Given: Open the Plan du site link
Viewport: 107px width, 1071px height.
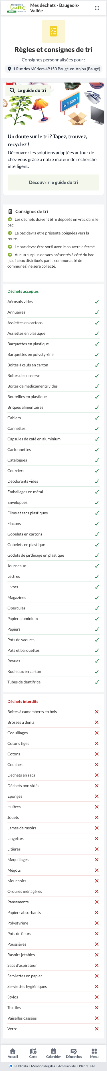Looking at the screenshot, I should [87, 1066].
